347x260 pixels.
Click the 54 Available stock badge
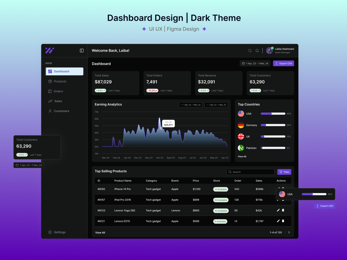pyautogui.click(x=221, y=200)
